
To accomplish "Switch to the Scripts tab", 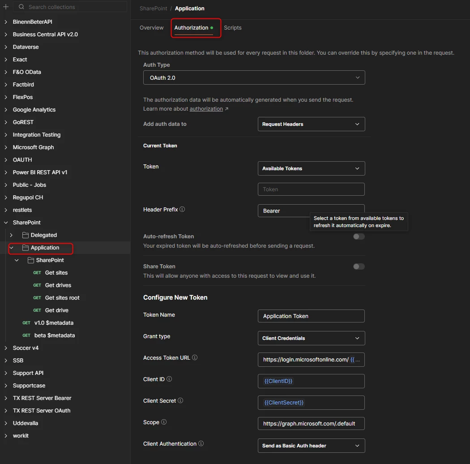I will pyautogui.click(x=233, y=28).
